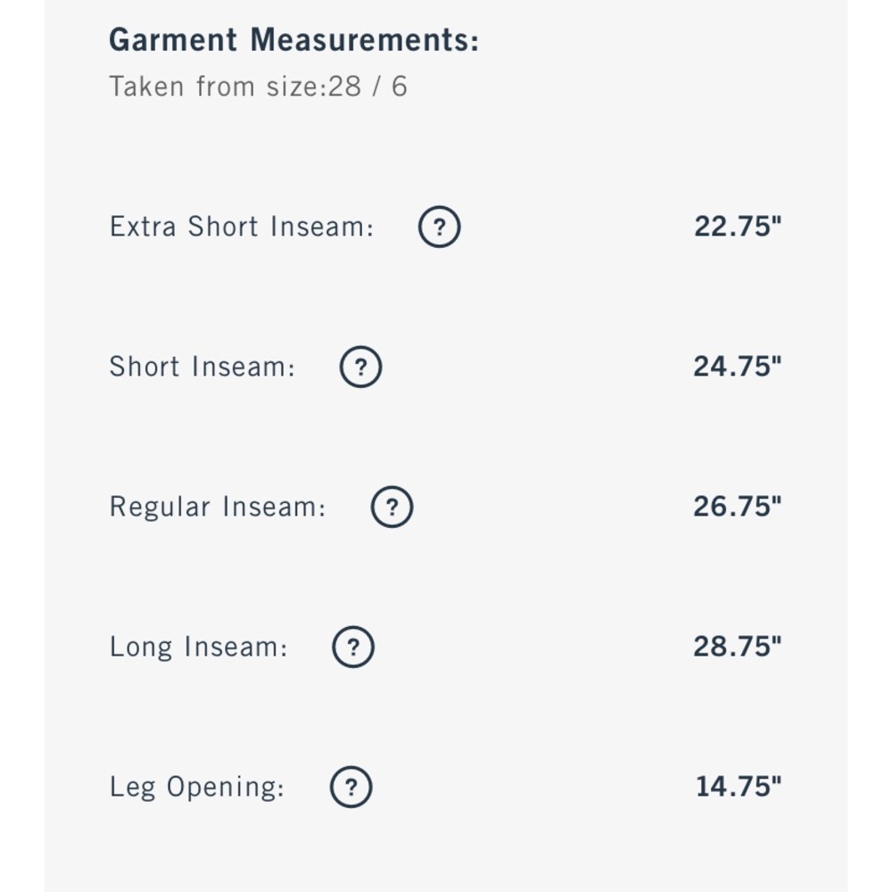Click the Leg Opening help icon

(351, 787)
